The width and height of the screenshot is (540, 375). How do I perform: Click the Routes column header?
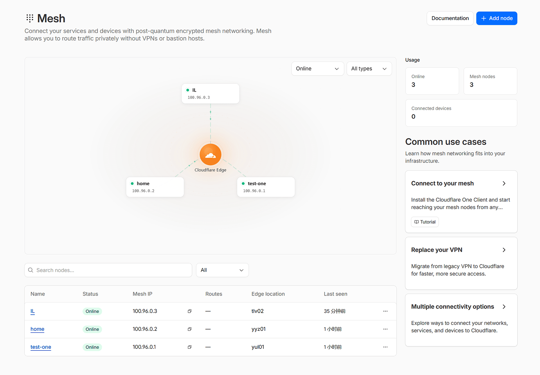(x=214, y=294)
